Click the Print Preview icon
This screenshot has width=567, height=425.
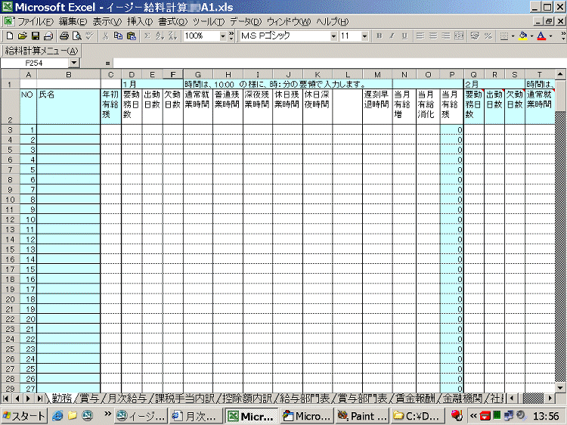76,36
